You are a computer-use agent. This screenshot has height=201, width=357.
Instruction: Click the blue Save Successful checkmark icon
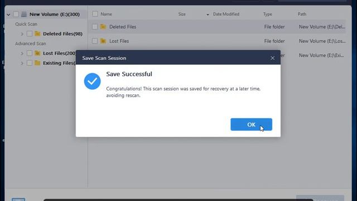pyautogui.click(x=92, y=82)
